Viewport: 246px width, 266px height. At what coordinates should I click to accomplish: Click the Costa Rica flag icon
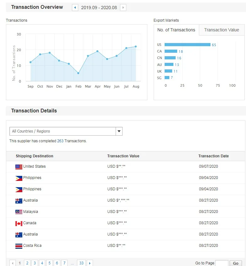point(19,246)
